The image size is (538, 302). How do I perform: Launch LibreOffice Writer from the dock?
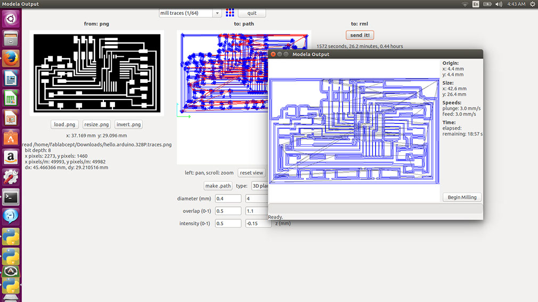(11, 78)
